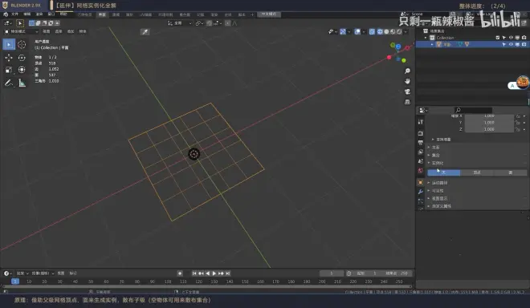The width and height of the screenshot is (530, 308).
Task: Expand the 关系 (Relations) panel
Action: point(436,148)
